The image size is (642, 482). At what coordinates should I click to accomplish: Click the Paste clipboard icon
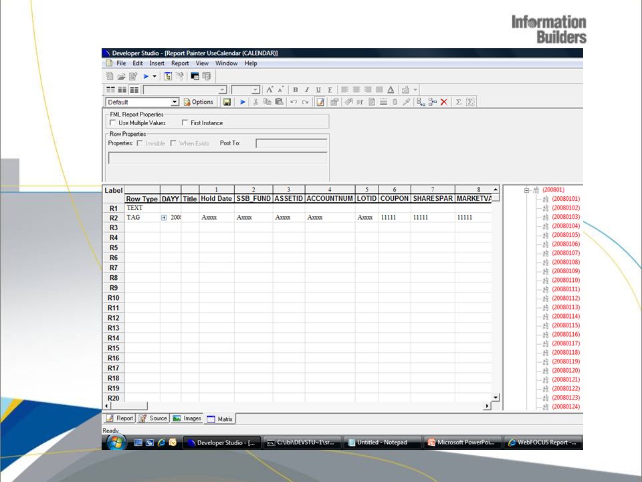(279, 102)
